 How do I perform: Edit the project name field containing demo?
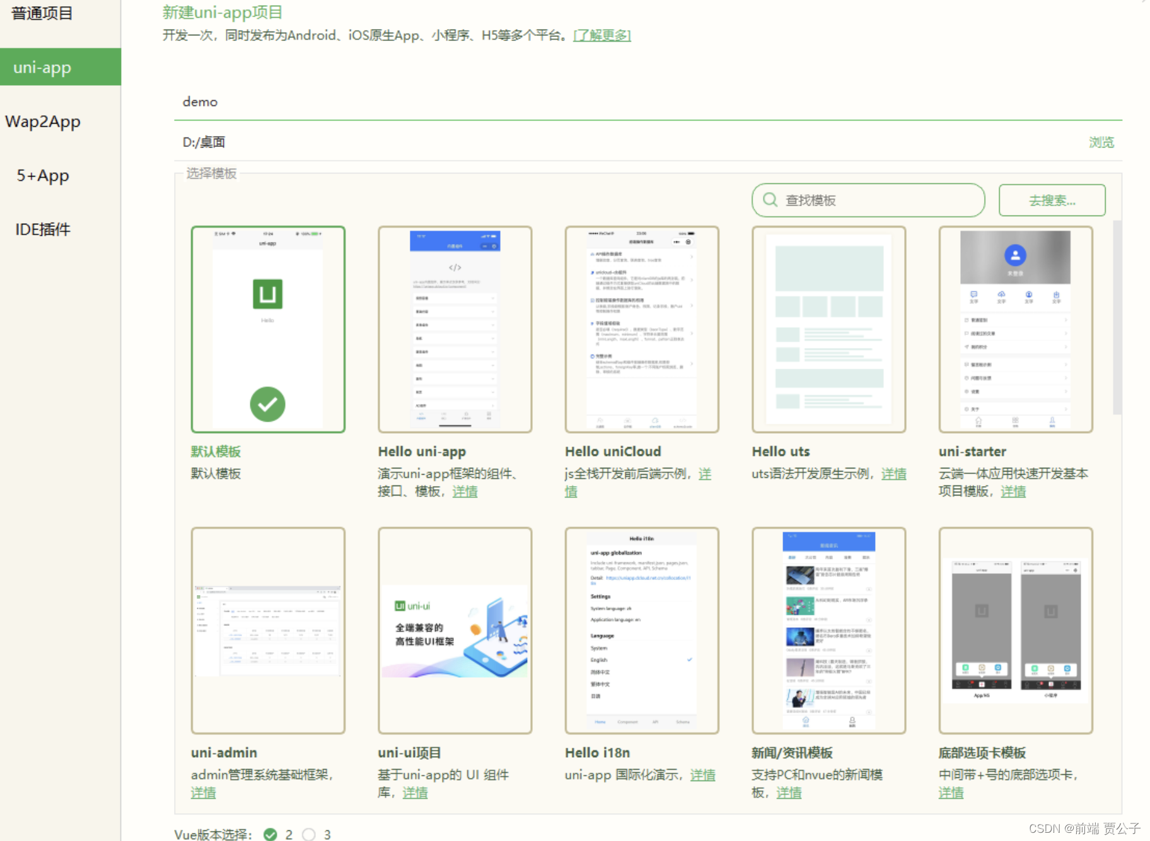click(x=648, y=101)
